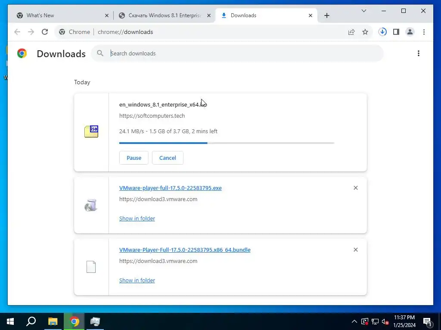Open the installer app on taskbar
This screenshot has height=330, width=441.
point(95,321)
